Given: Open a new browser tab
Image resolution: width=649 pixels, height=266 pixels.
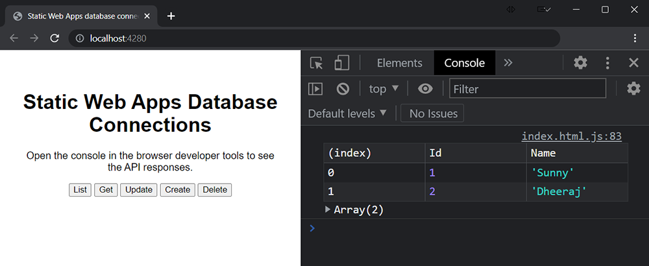Looking at the screenshot, I should click(171, 16).
